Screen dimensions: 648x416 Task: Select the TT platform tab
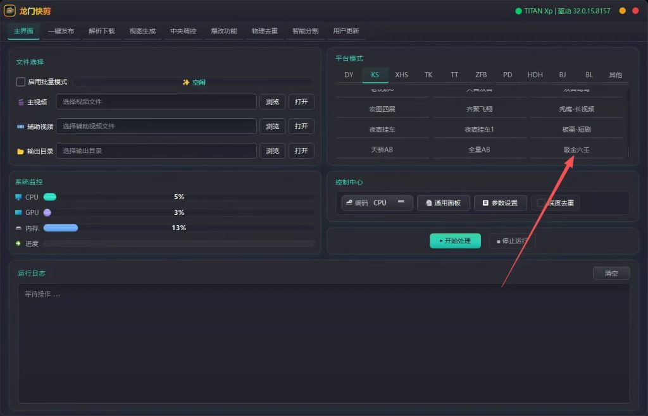pos(454,75)
